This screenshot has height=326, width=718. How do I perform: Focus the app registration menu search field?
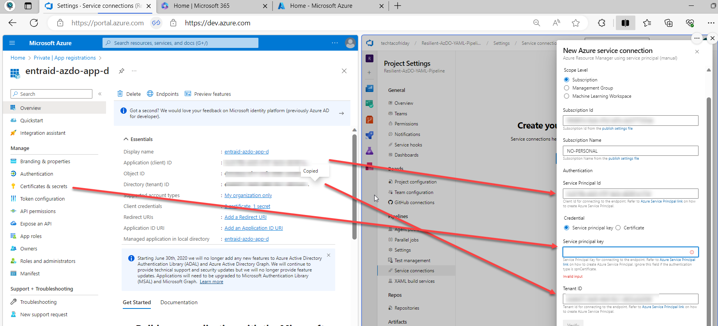(51, 94)
